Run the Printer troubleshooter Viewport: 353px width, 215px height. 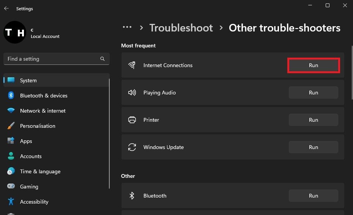click(313, 120)
